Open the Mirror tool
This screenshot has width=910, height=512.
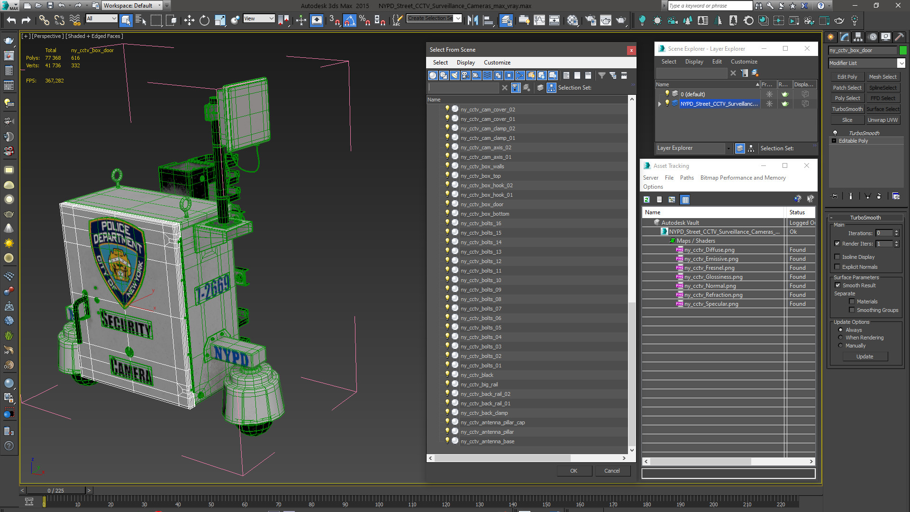tap(473, 20)
